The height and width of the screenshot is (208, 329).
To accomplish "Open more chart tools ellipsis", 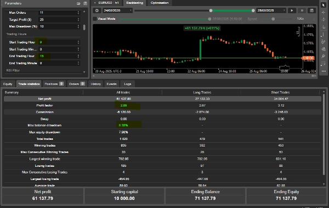I will coord(324,71).
